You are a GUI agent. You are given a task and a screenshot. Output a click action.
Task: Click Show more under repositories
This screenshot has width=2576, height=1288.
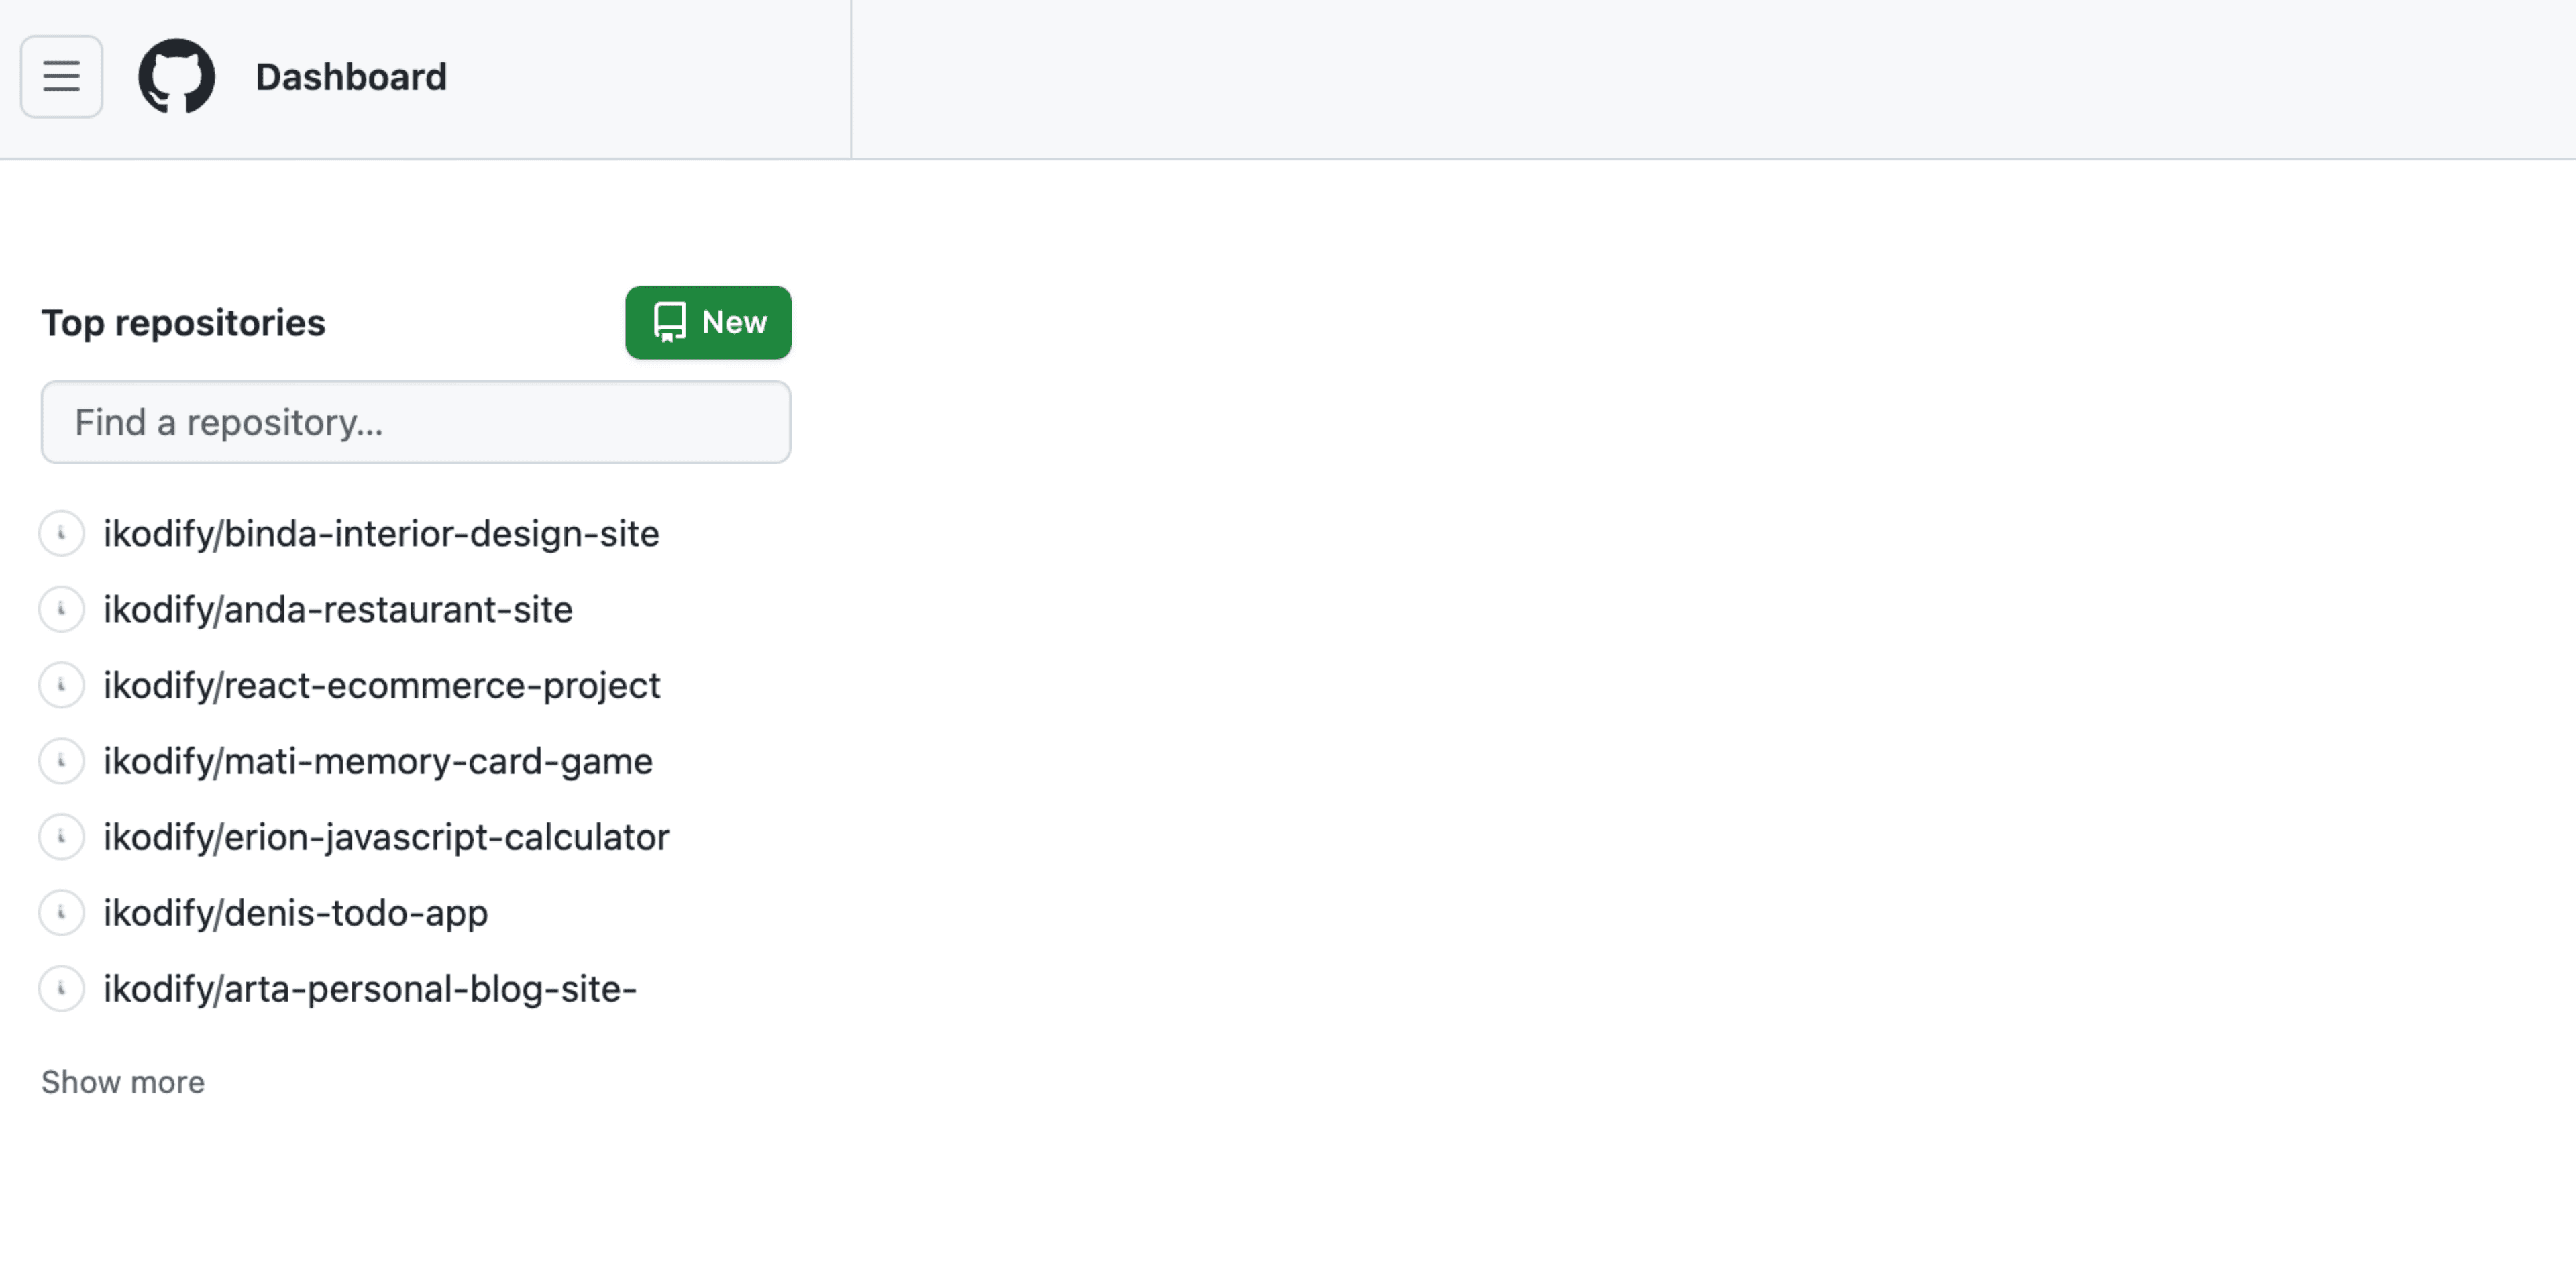tap(123, 1081)
